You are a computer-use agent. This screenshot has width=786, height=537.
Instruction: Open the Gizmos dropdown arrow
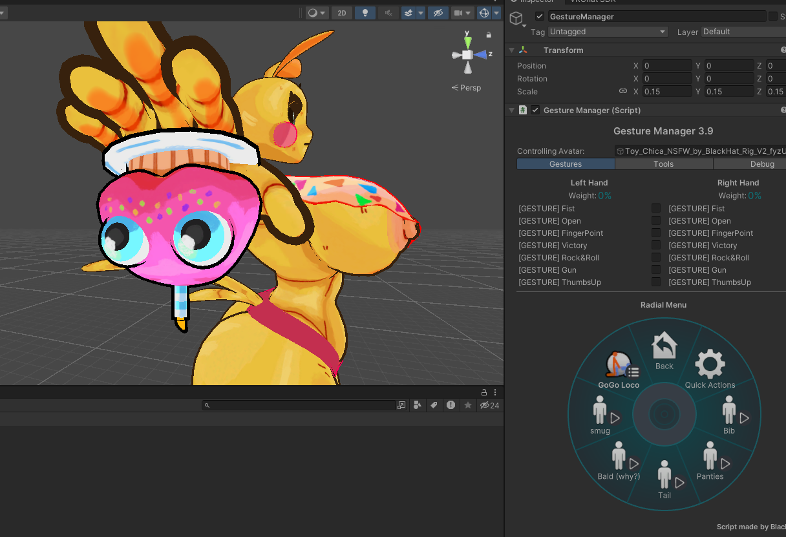point(496,13)
